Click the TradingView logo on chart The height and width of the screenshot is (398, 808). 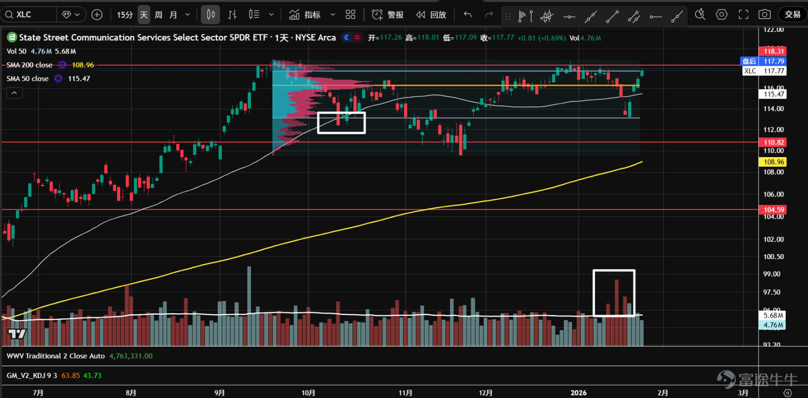pyautogui.click(x=17, y=334)
